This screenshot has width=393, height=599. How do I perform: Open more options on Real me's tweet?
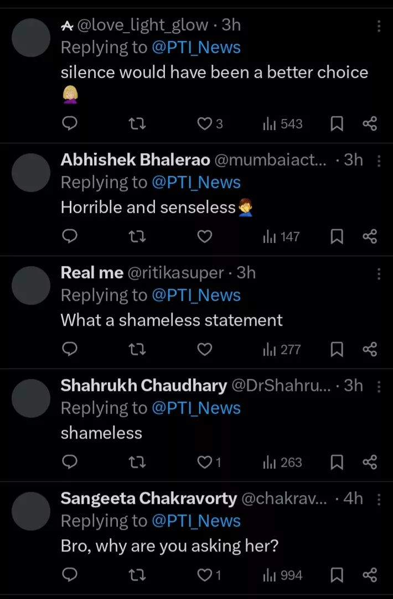click(x=379, y=274)
